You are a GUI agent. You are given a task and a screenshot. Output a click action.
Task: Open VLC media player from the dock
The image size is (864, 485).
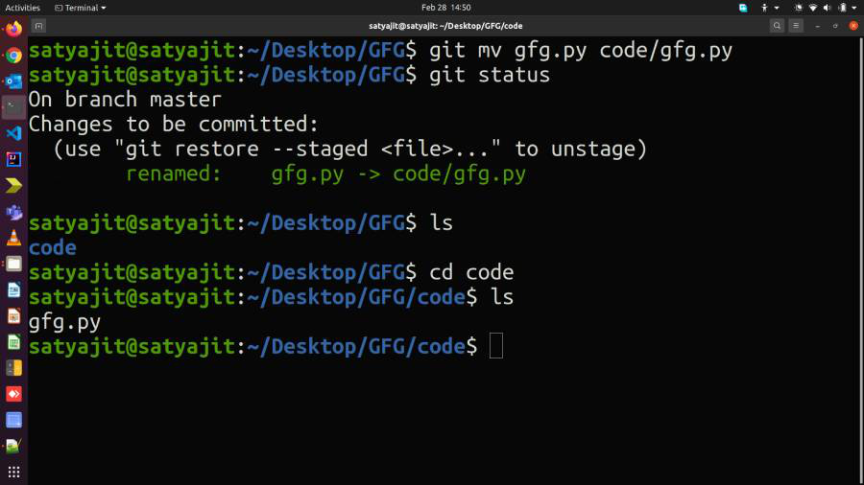(13, 238)
